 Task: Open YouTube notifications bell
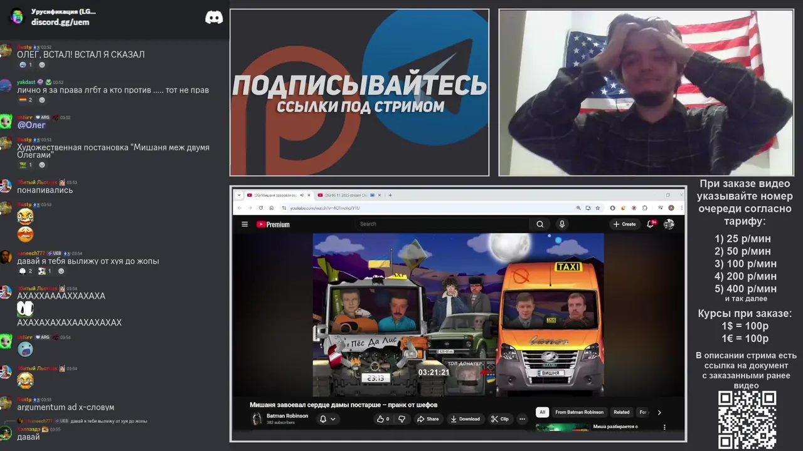(x=651, y=224)
